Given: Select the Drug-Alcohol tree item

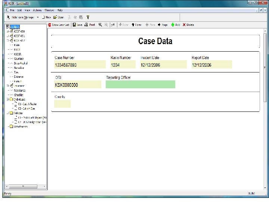Looking at the screenshot, I should (21, 63).
